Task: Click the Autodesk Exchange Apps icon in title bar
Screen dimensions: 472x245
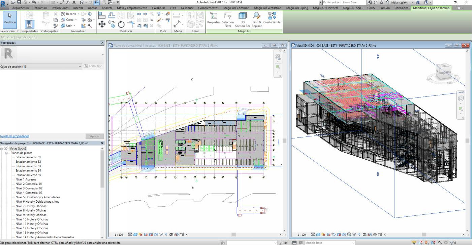Action: tap(418, 2)
